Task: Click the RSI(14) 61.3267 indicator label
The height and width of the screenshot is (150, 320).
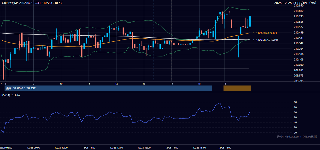Action: click(x=11, y=95)
